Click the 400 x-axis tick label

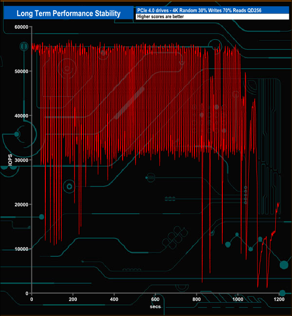[x=114, y=299]
